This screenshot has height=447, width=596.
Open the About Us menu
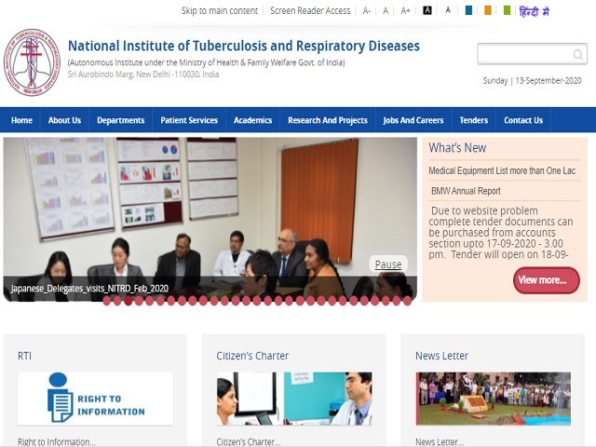64,120
